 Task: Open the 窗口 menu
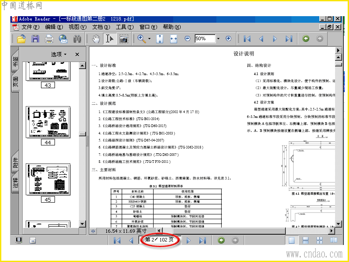point(148,27)
